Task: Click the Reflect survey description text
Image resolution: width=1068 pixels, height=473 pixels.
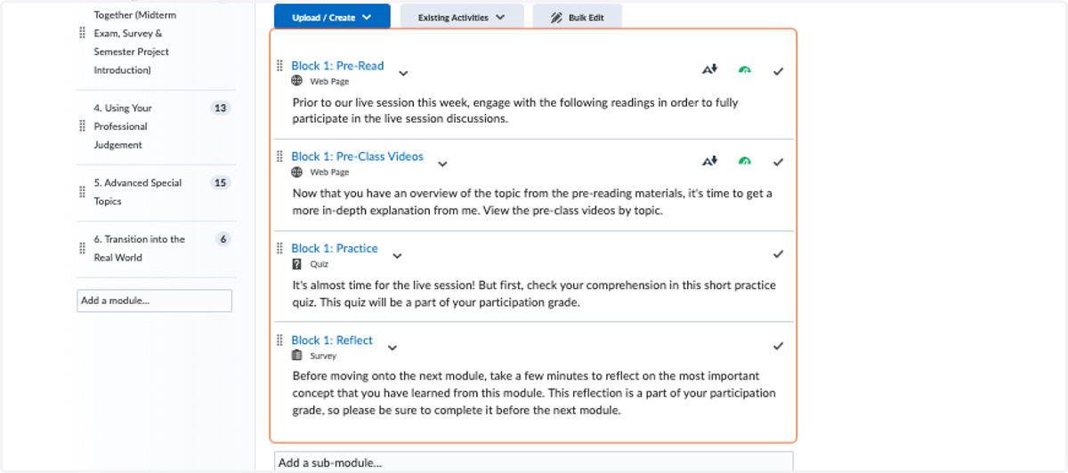Action: 534,393
